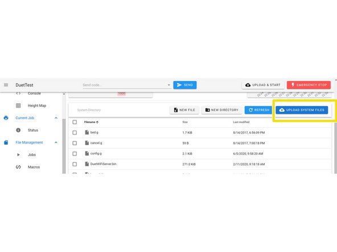Click the 2/11/2020 modified date cell
The image size is (337, 252).
[x=249, y=164]
